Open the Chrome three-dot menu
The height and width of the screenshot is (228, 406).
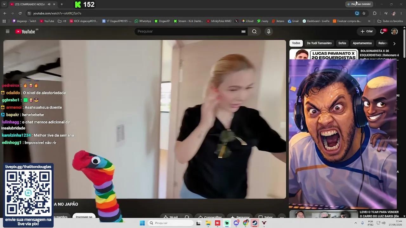coord(401,13)
